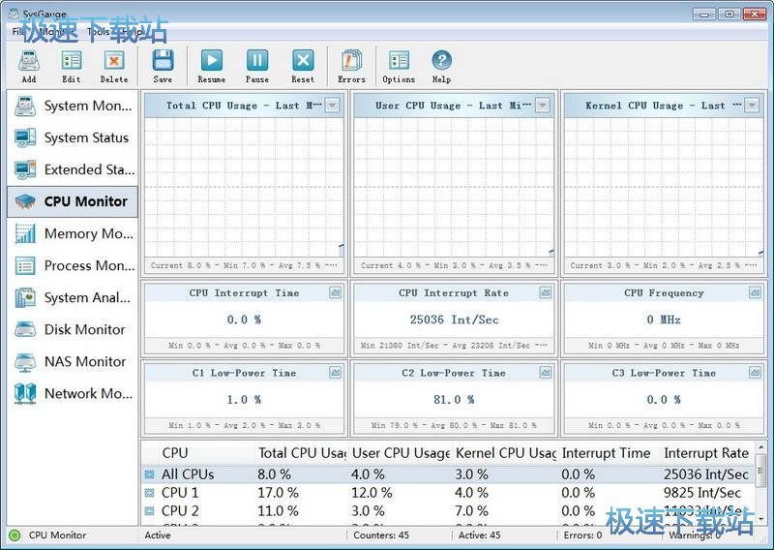Viewport: 774px width, 550px height.
Task: Toggle chart view for C1 Low-Power Time
Action: pos(335,373)
